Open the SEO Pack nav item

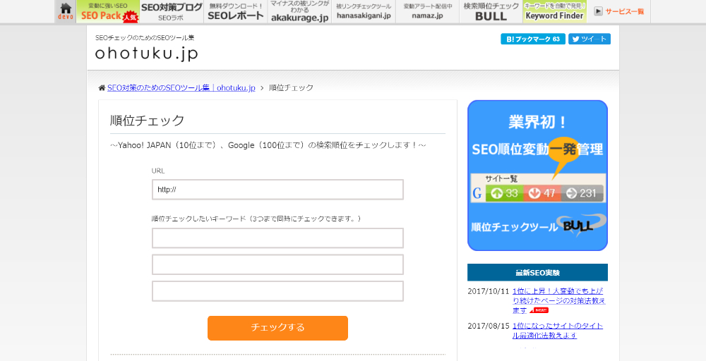tap(107, 11)
